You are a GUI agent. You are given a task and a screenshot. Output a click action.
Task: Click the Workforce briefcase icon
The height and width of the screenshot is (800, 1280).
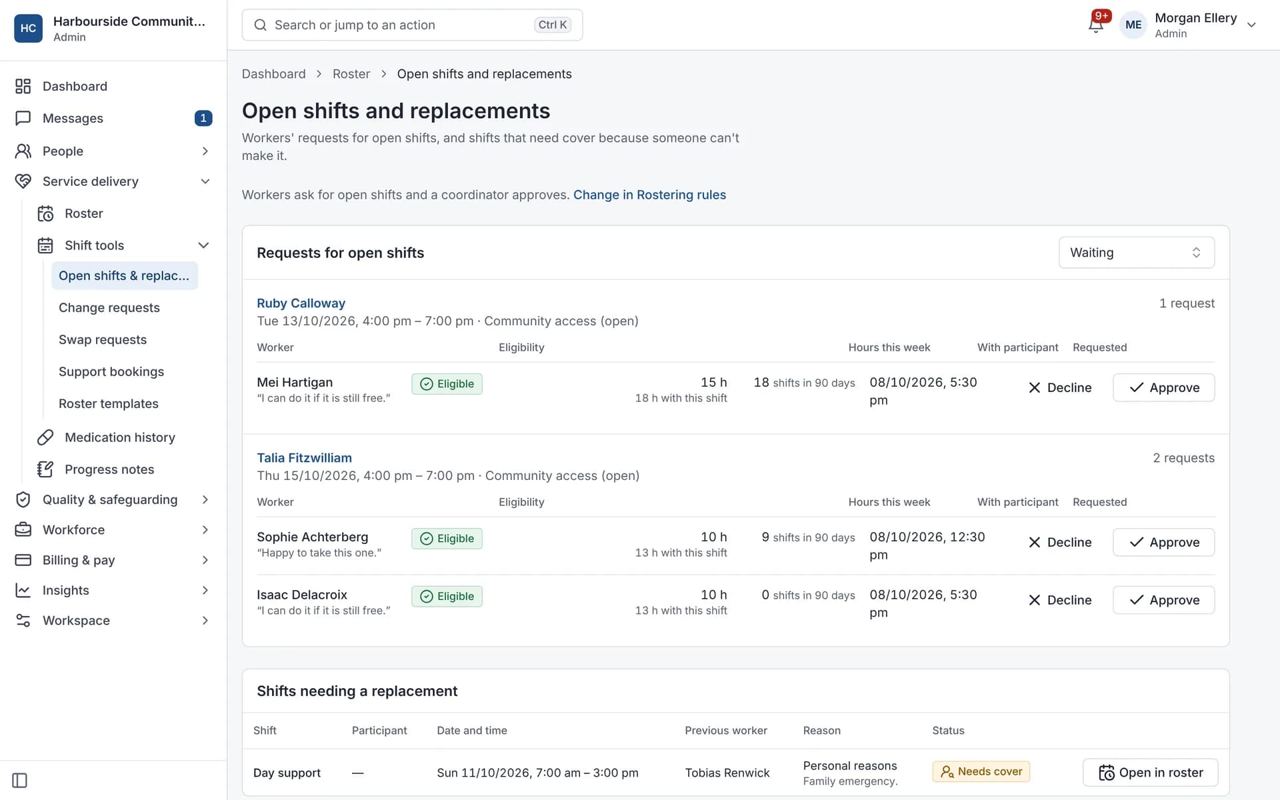coord(23,530)
